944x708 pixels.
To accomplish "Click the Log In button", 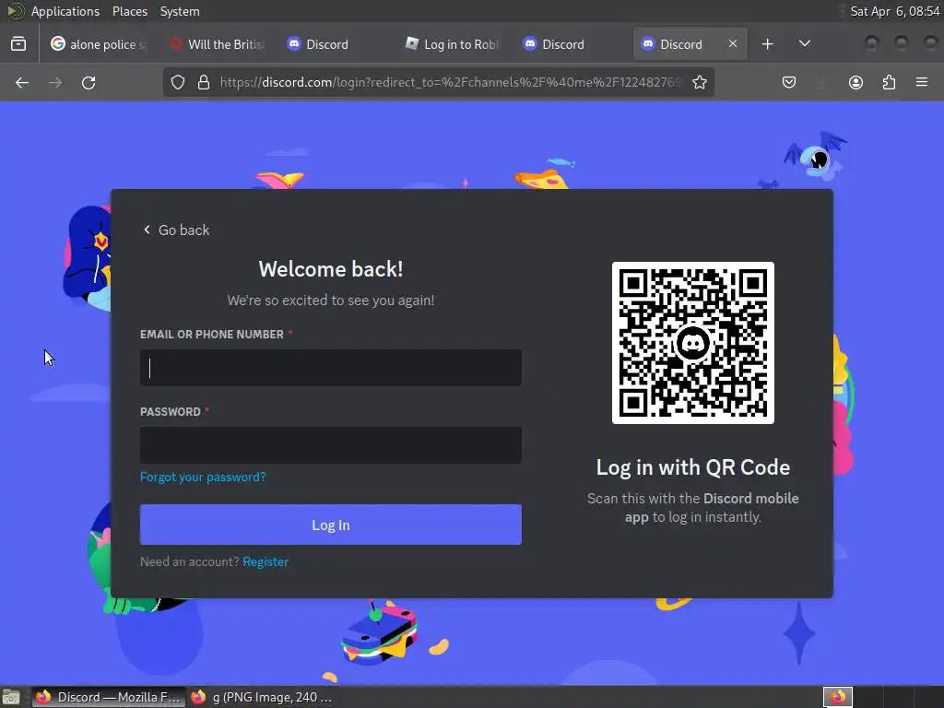I will [331, 525].
